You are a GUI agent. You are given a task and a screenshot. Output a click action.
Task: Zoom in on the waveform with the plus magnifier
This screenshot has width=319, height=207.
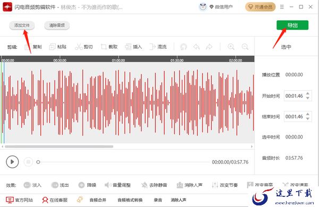[231, 47]
